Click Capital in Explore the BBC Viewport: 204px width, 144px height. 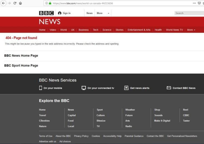click(x=72, y=115)
